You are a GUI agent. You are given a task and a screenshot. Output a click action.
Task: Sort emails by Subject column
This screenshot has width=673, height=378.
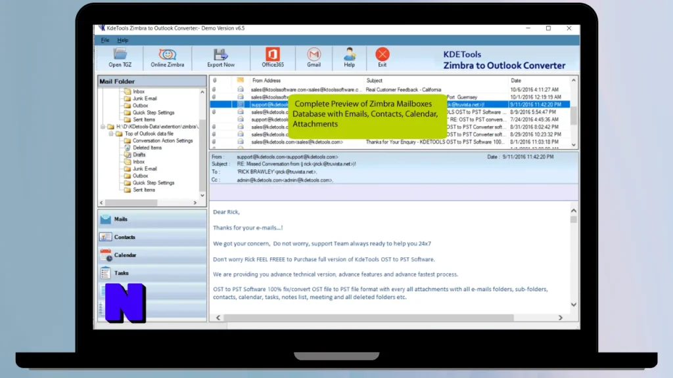tap(374, 81)
